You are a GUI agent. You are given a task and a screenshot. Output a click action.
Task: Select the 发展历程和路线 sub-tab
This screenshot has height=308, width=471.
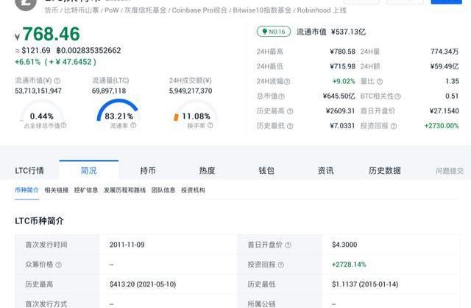point(124,190)
